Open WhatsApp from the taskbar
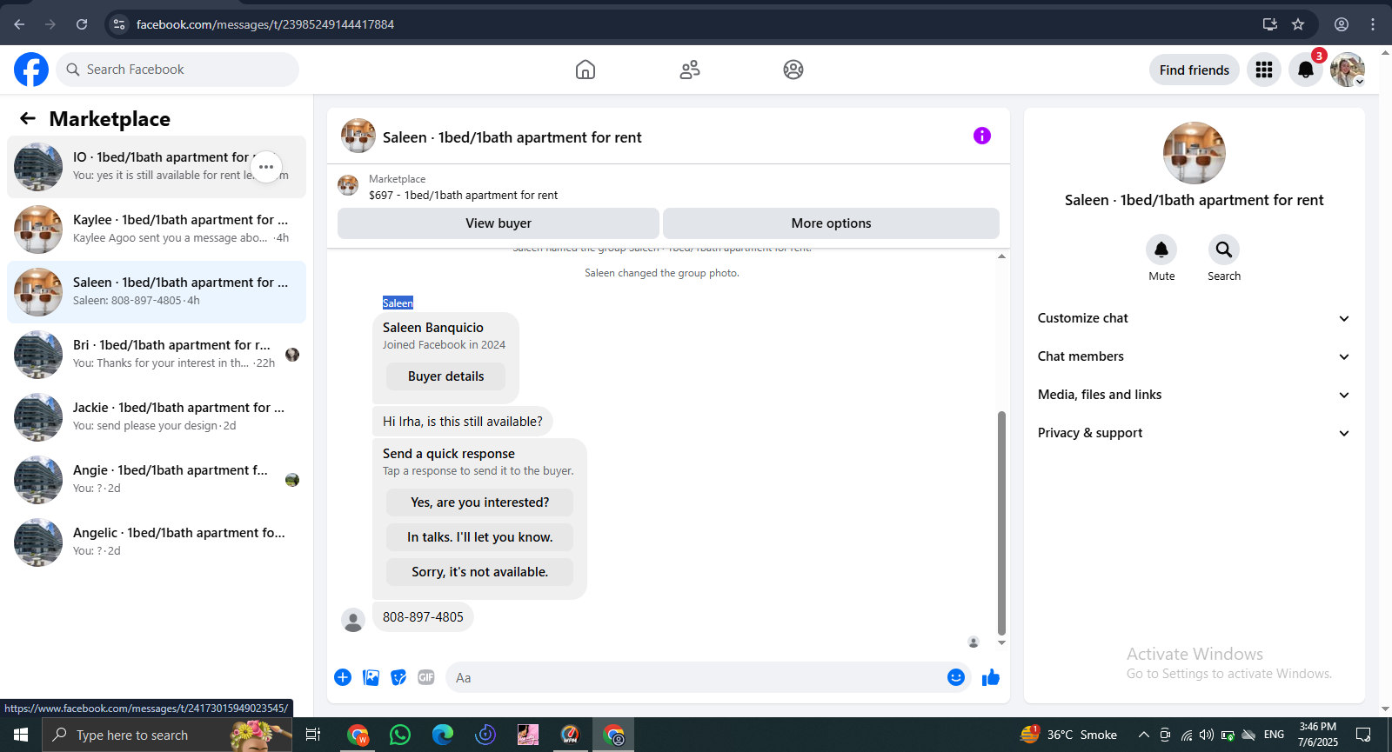1392x752 pixels. [x=400, y=735]
